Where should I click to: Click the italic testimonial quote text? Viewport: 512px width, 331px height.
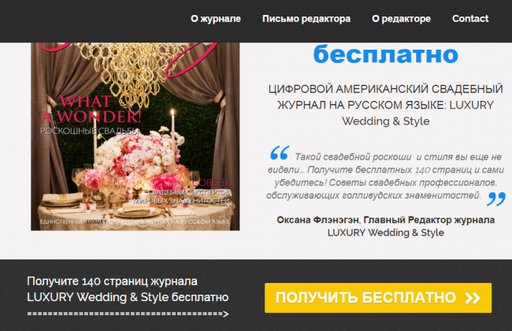tap(386, 176)
